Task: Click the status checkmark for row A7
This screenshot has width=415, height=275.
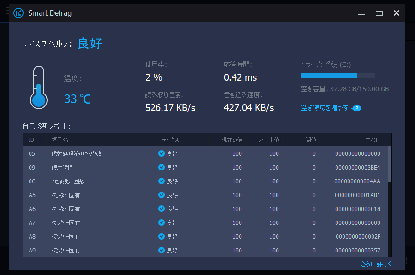Action: (162, 222)
